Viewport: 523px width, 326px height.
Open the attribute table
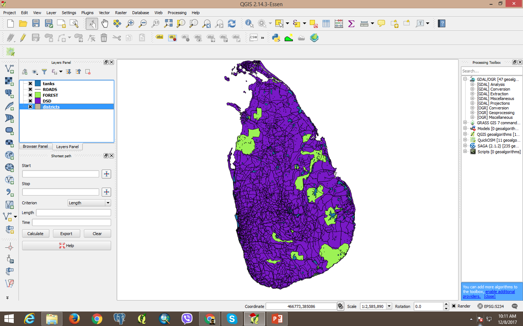click(x=325, y=23)
